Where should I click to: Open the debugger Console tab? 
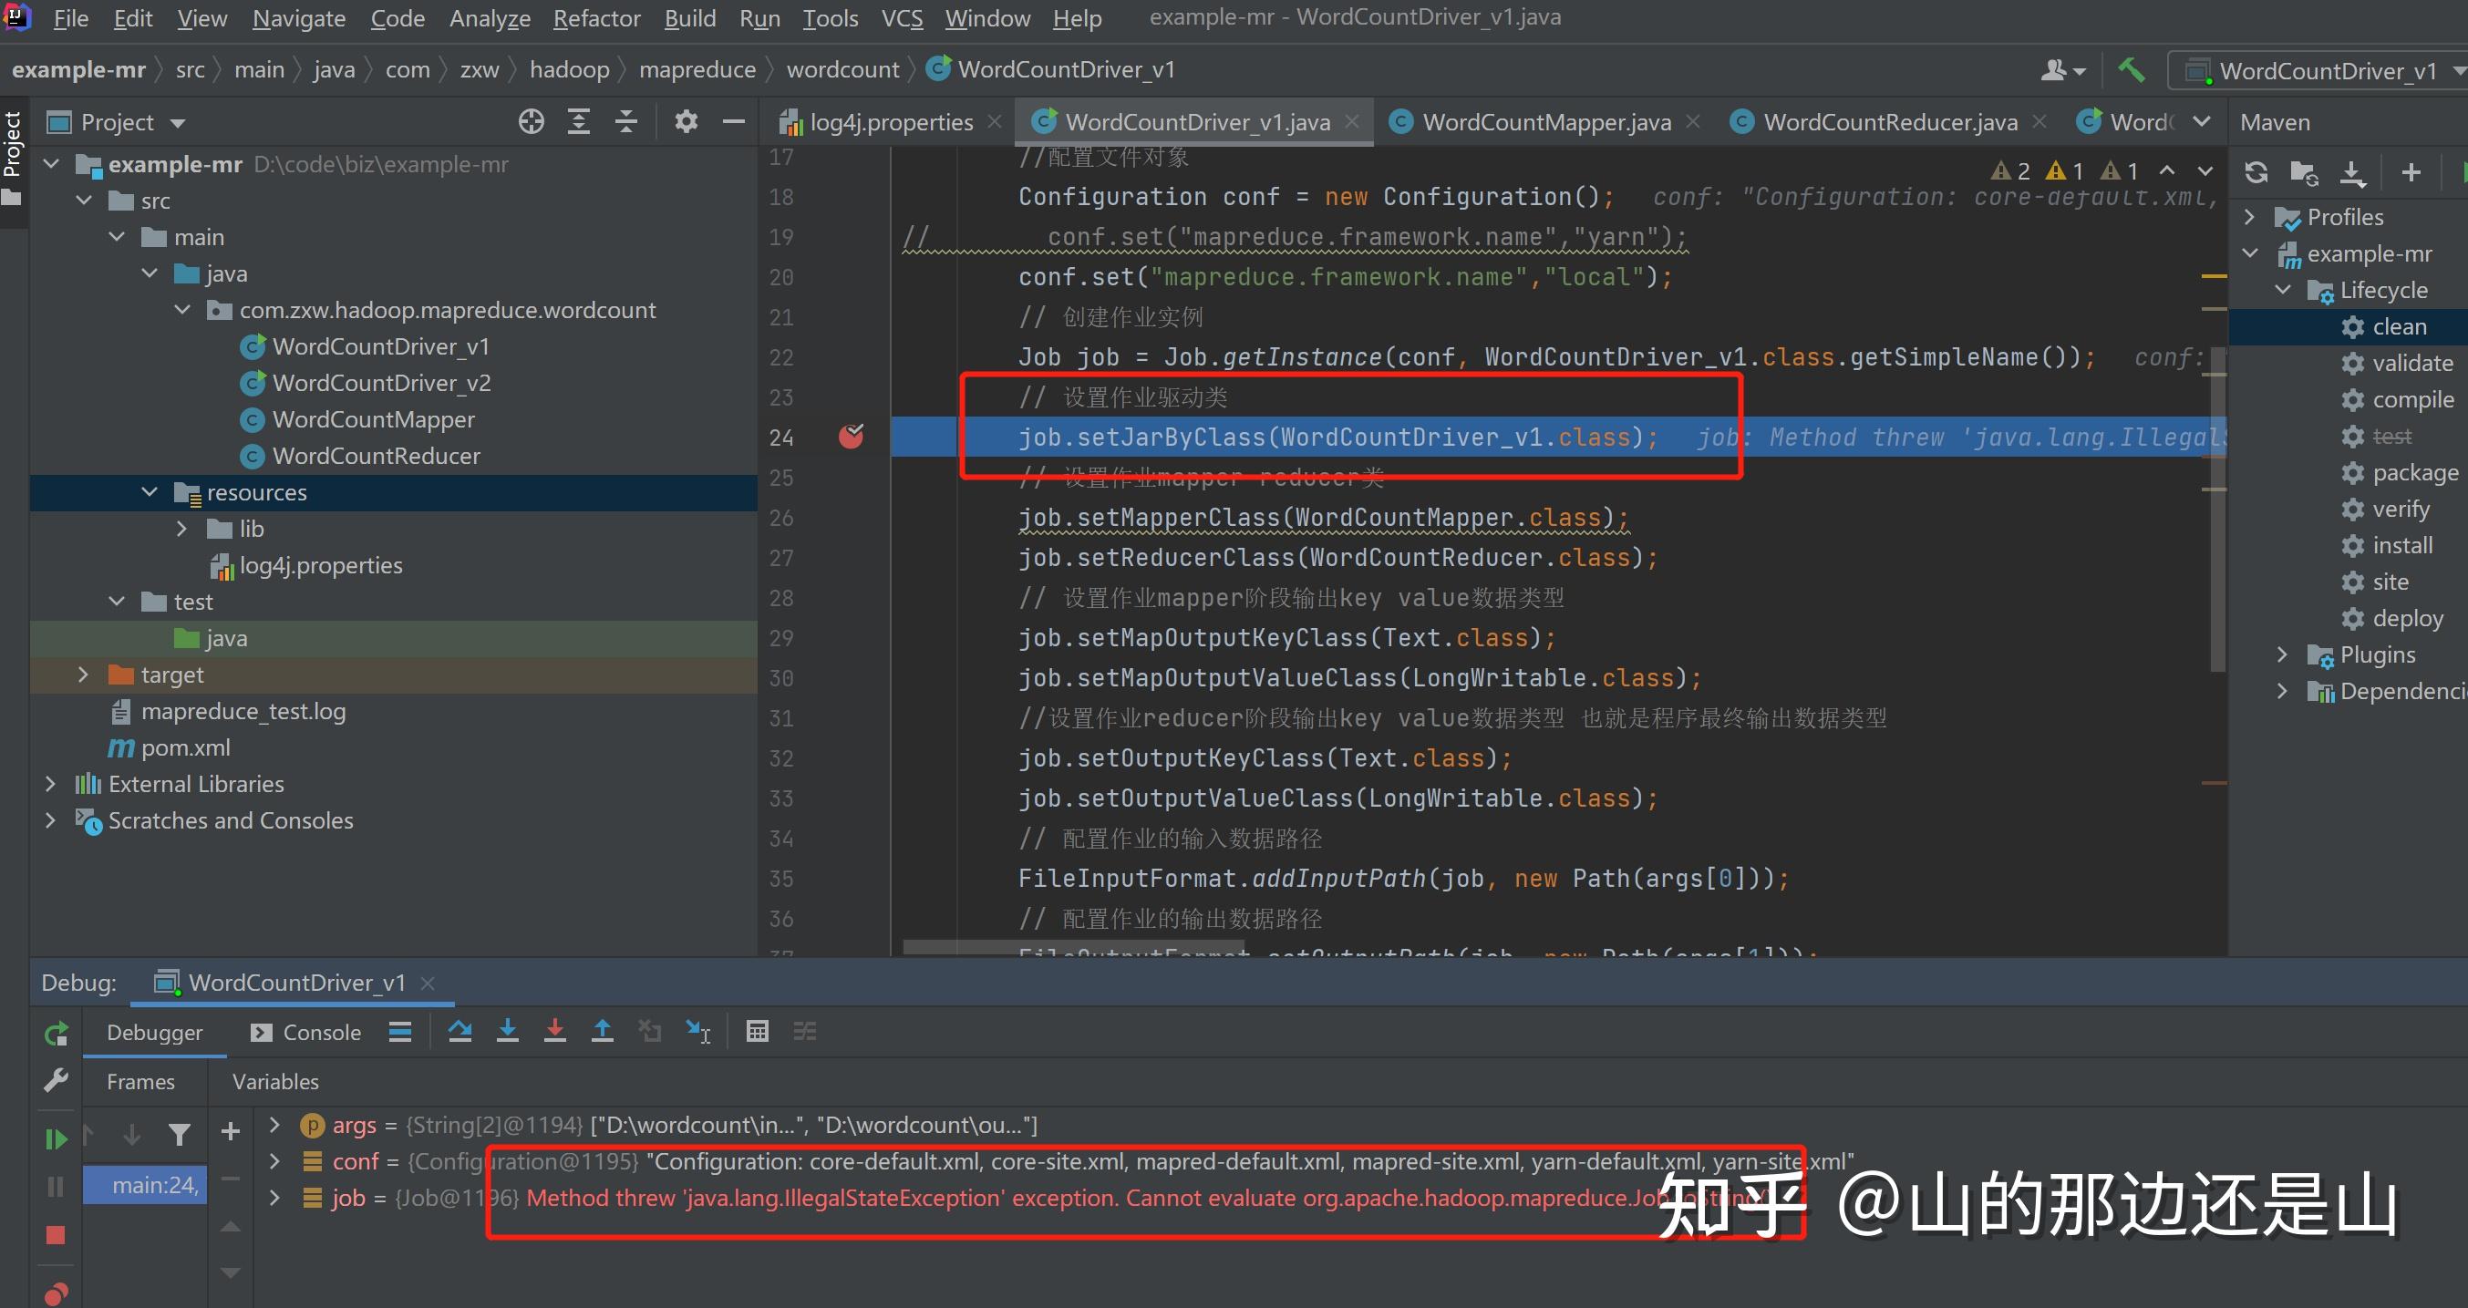[305, 1032]
